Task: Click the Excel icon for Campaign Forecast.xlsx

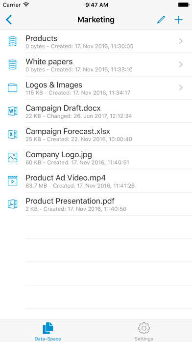Action: 12,134
